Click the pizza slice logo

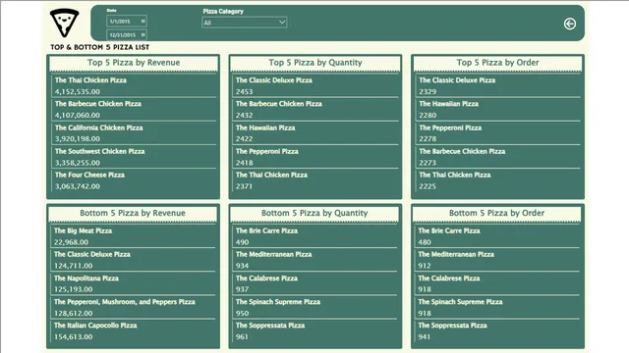(x=64, y=23)
